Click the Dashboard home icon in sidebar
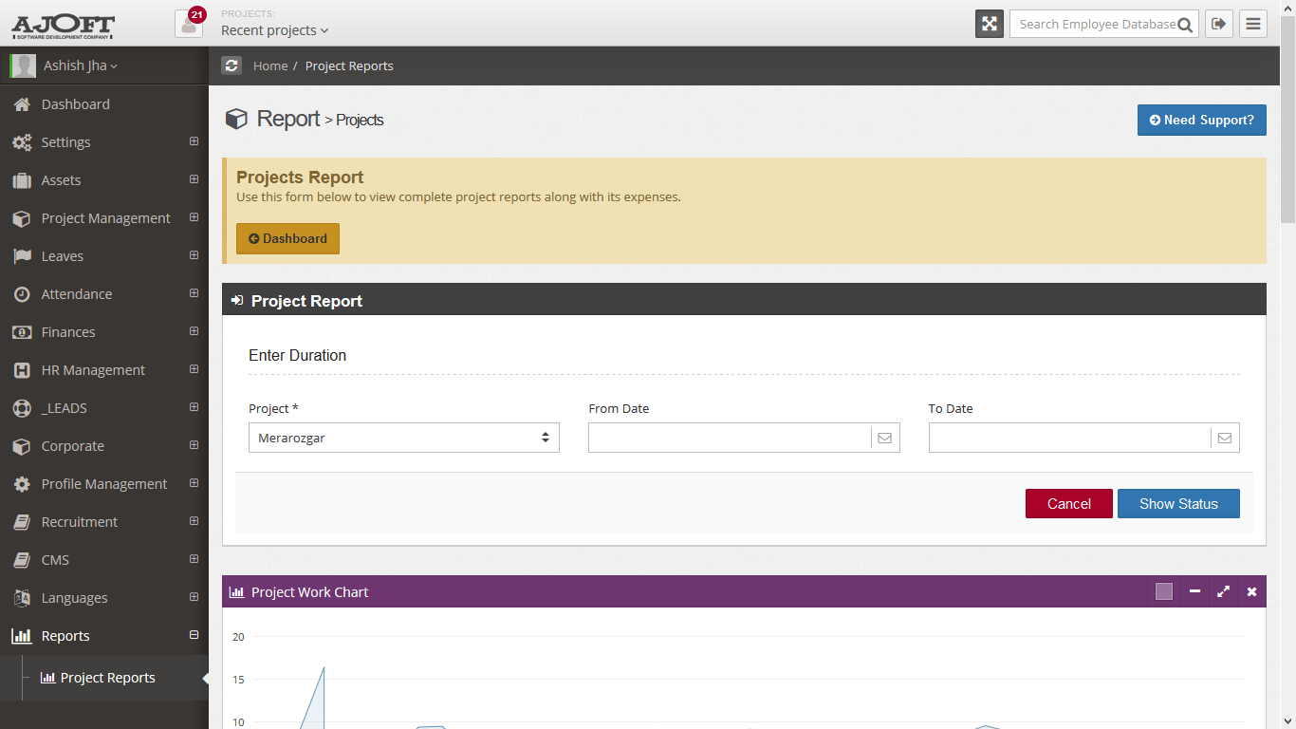1296x729 pixels. click(22, 104)
